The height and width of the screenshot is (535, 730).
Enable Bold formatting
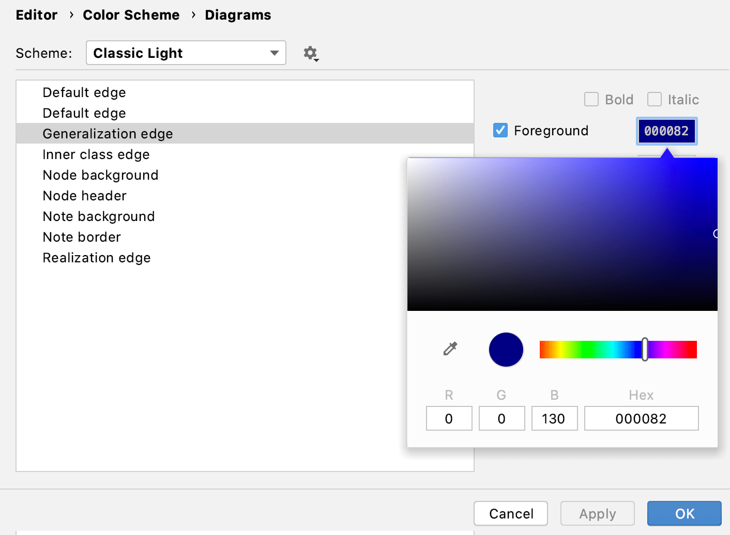591,99
